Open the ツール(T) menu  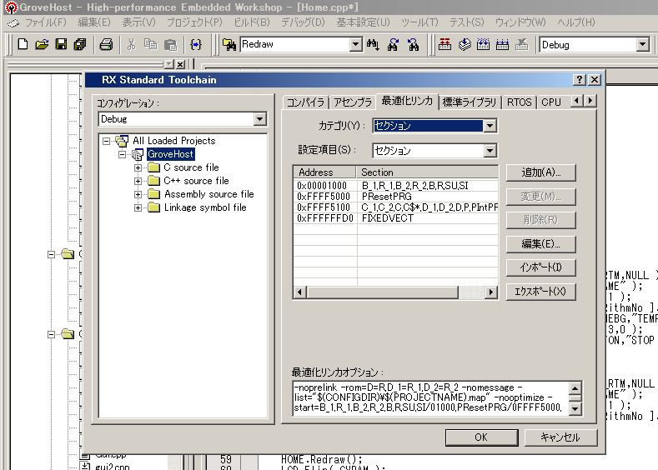419,22
